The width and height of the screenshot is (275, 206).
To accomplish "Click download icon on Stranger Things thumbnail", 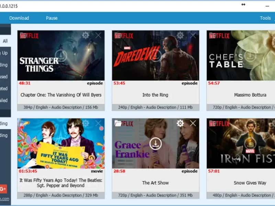I will tap(61, 56).
